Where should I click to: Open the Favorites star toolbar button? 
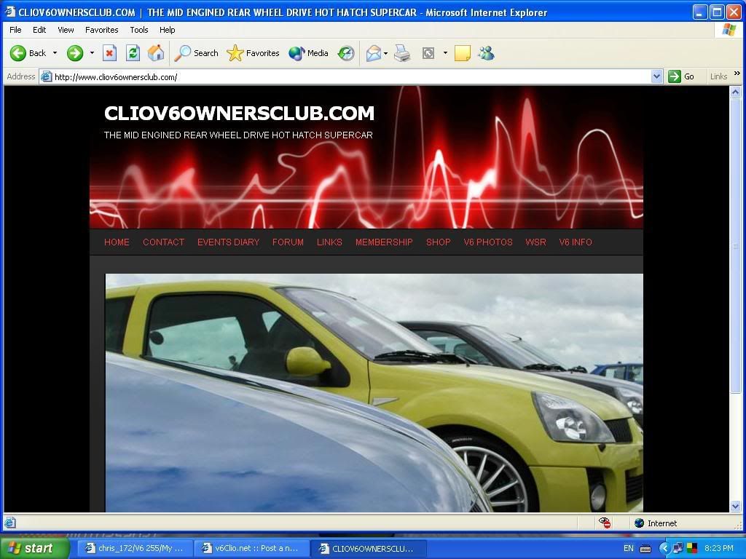coord(253,53)
